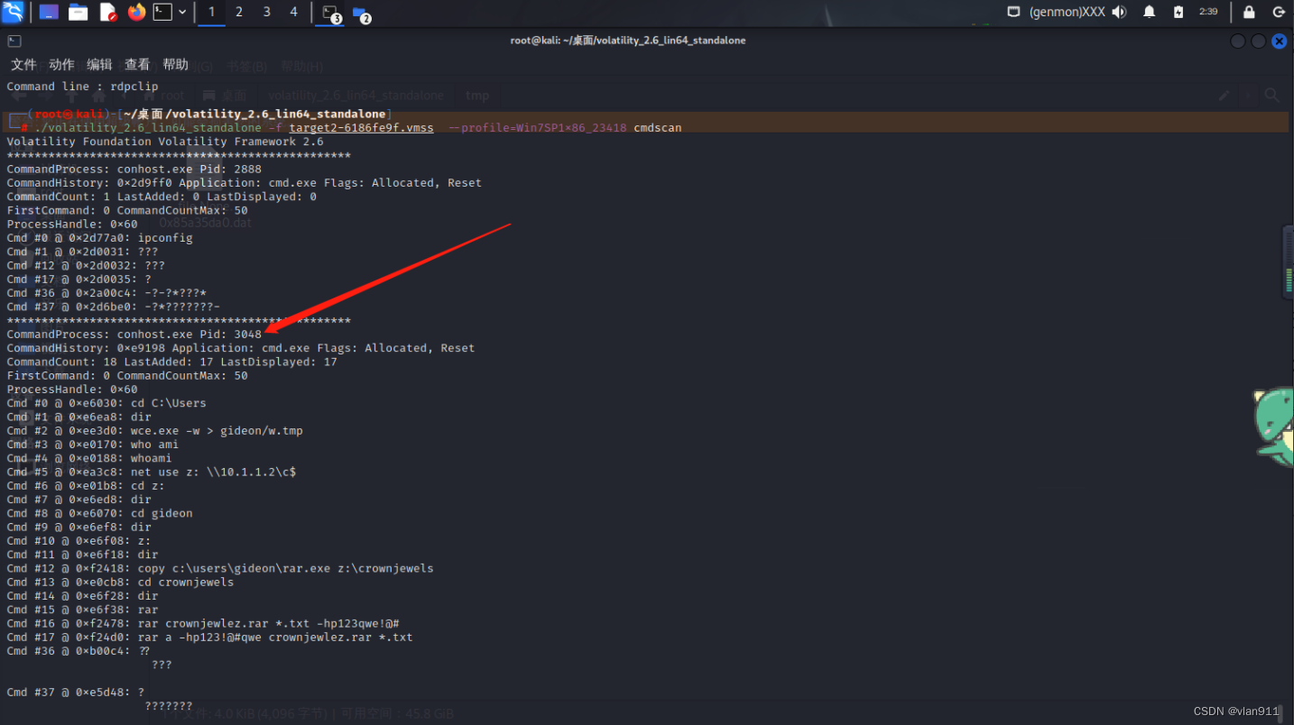
Task: Click 'net use z: \\10.1.1.2\c$' line
Action: (x=152, y=472)
